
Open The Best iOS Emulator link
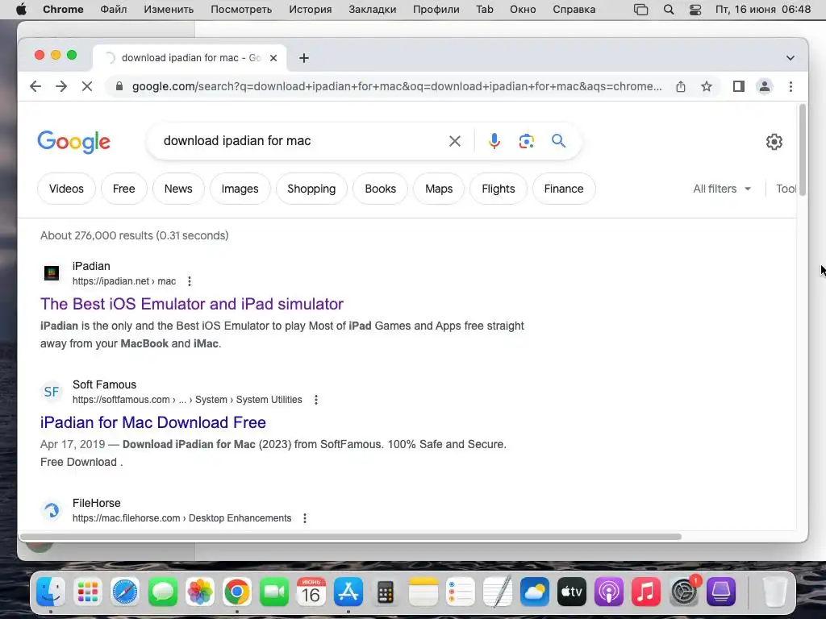pos(192,304)
